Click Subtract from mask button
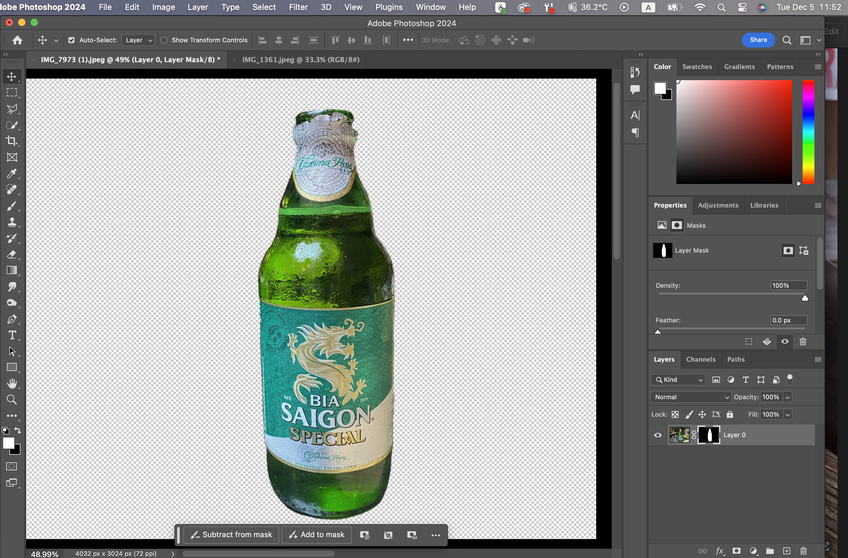 pyautogui.click(x=231, y=535)
